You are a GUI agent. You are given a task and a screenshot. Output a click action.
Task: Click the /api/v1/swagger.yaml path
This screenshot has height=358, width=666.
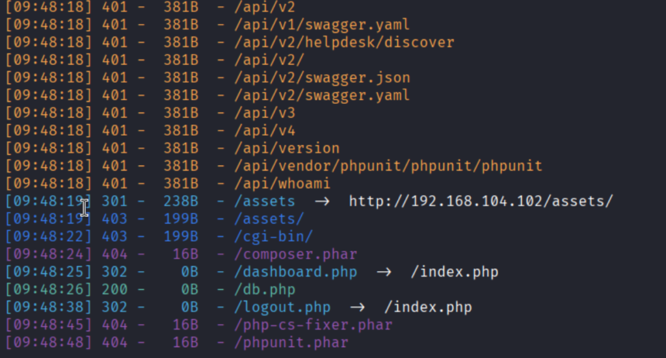tap(322, 25)
